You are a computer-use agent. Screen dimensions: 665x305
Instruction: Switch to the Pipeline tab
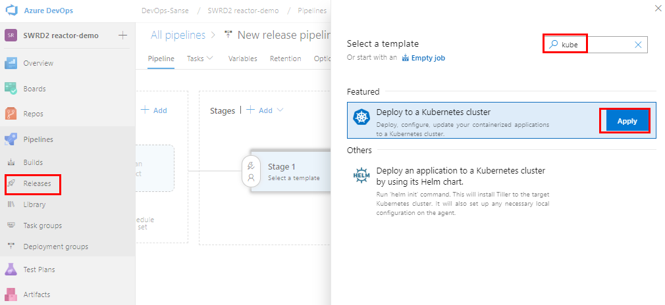[x=161, y=59]
